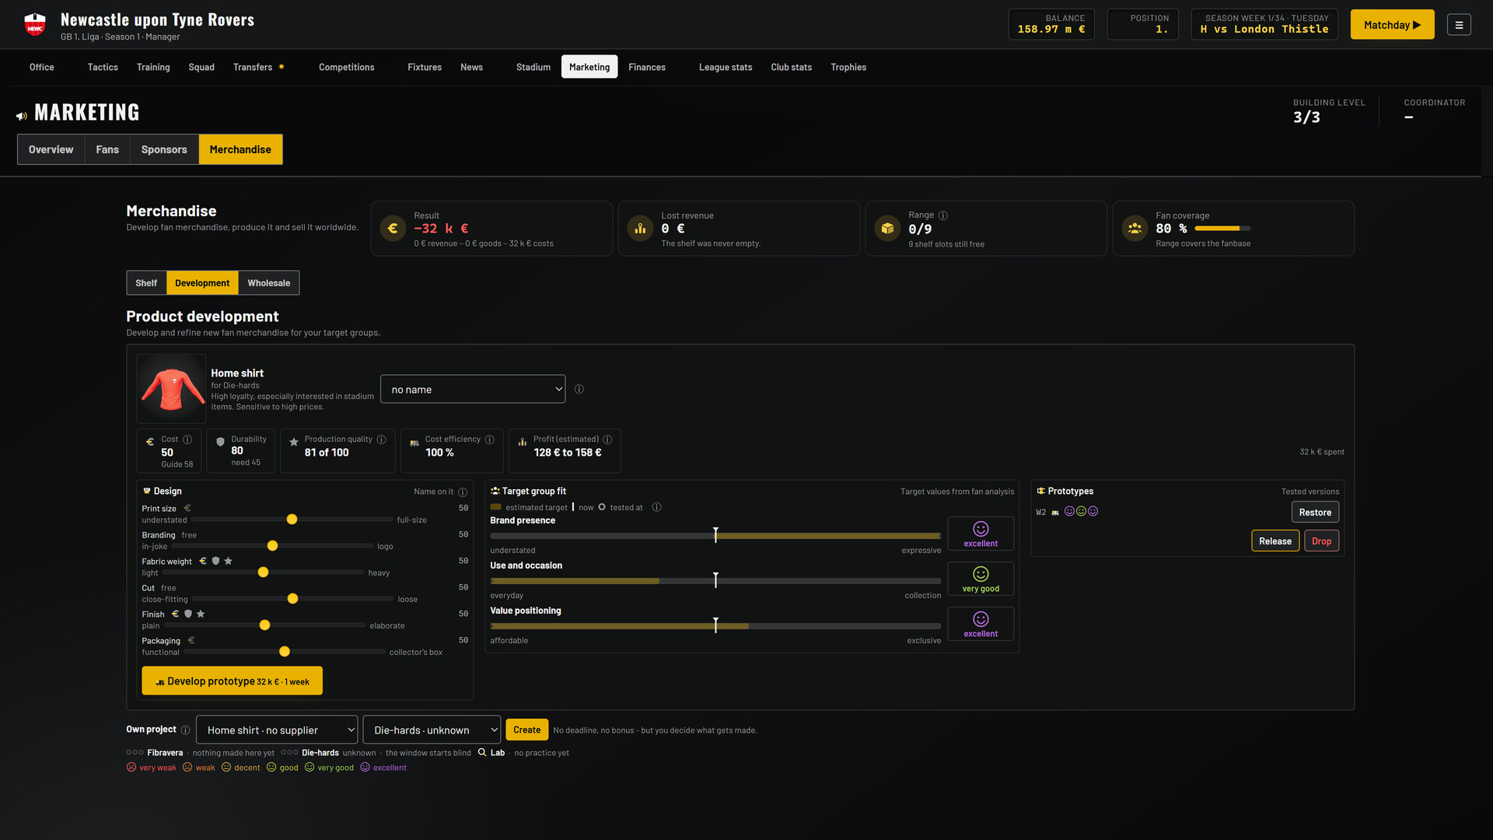Click the Home shirt thumbnail image
Screen dimensions: 1493x840
pyautogui.click(x=172, y=388)
